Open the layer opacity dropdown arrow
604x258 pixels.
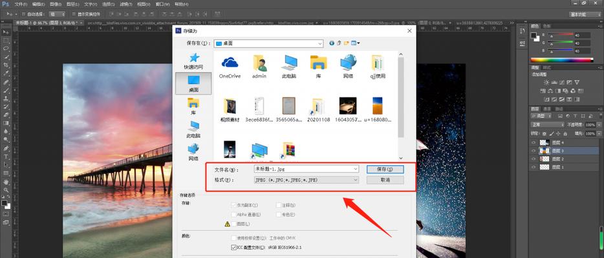599,124
